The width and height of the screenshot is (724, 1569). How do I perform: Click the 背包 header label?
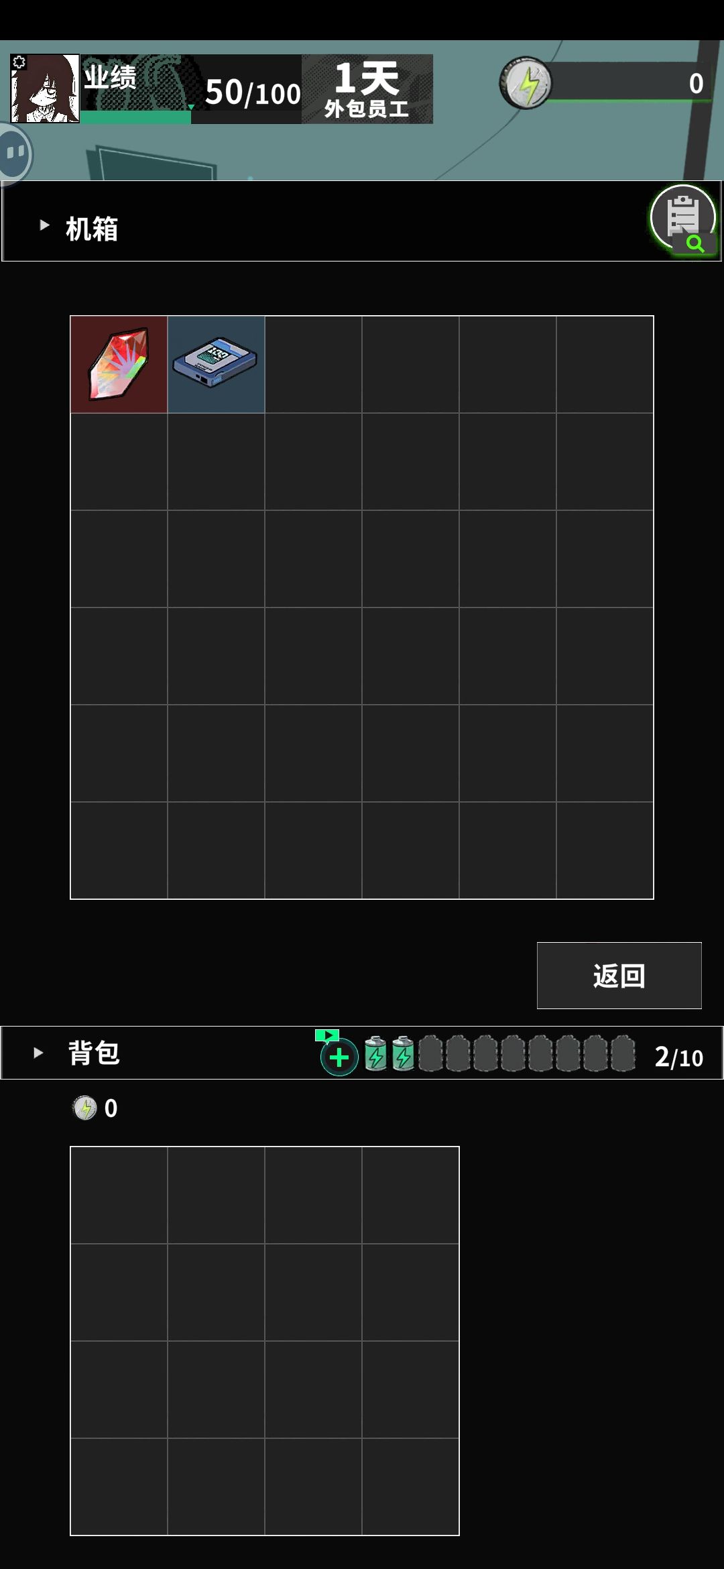pos(94,1053)
